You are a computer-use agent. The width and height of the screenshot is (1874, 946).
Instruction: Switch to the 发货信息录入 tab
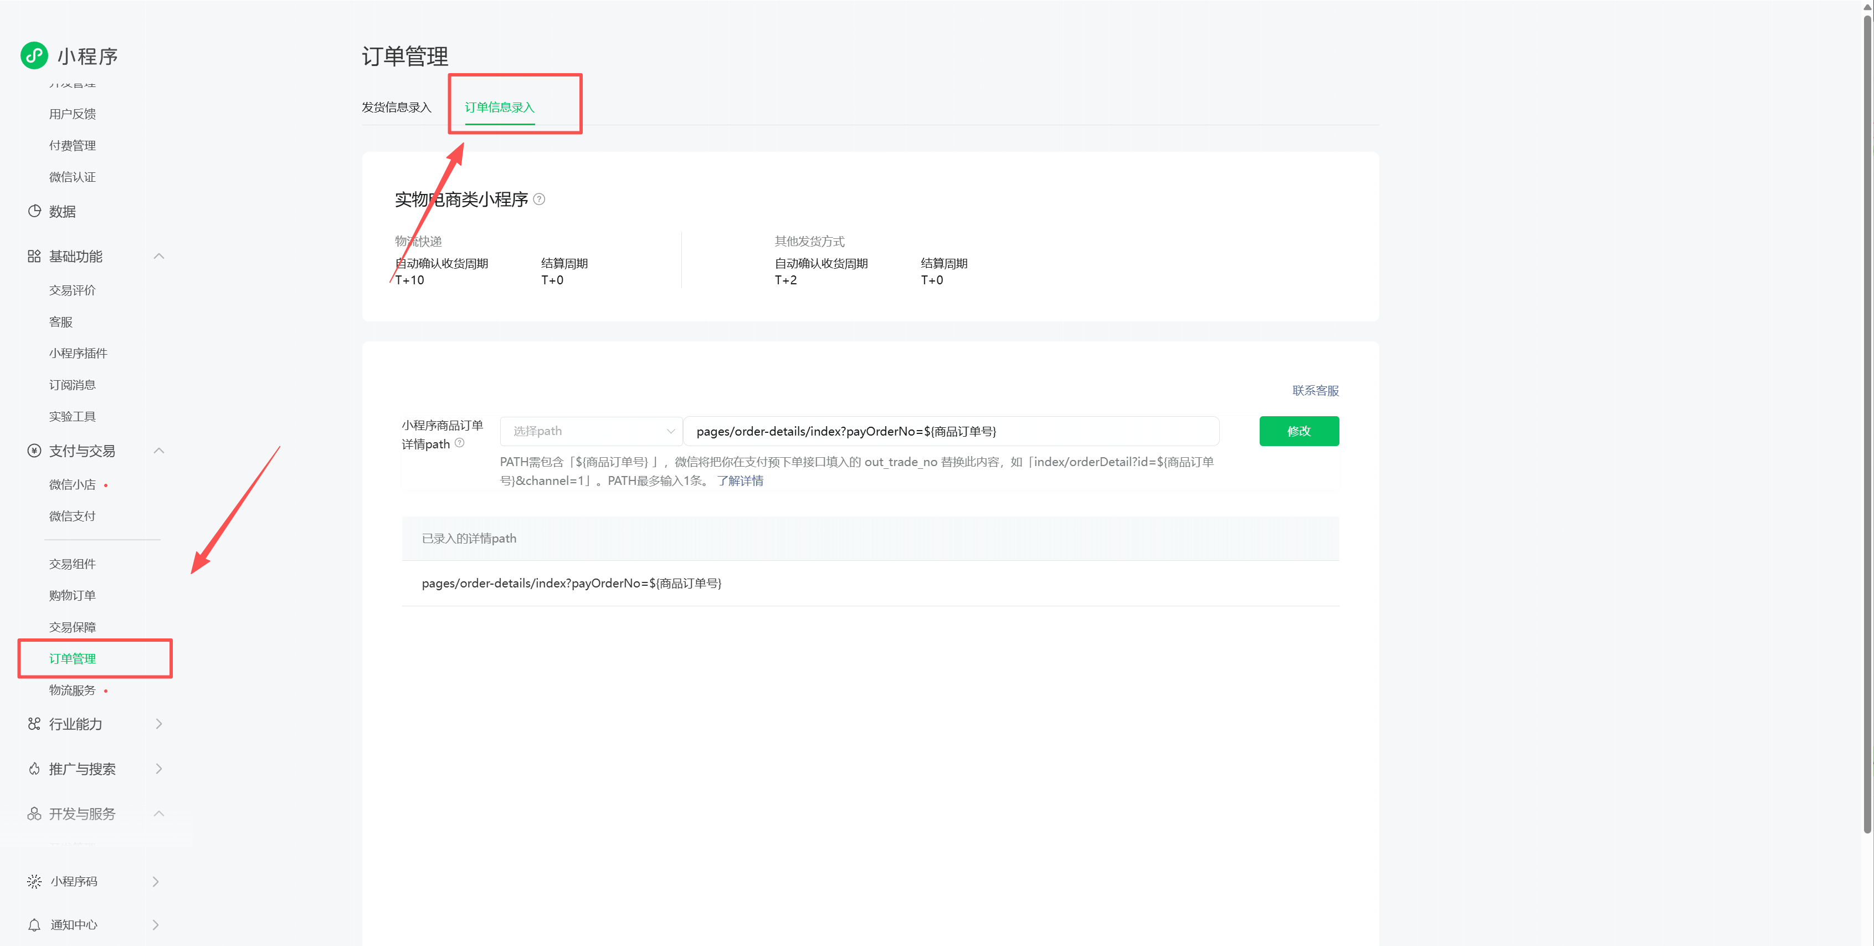(397, 107)
